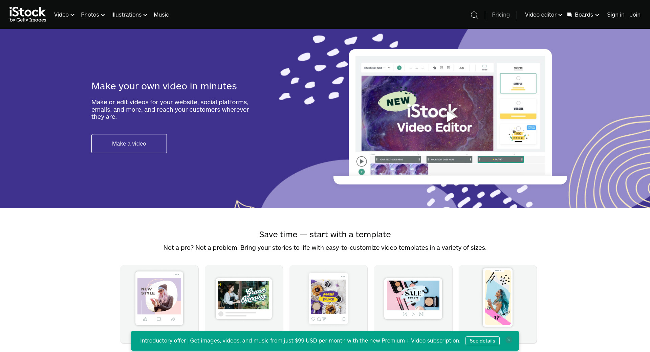Screen dimensions: 650x352
Task: Open the Illustrations dropdown
Action: point(129,15)
